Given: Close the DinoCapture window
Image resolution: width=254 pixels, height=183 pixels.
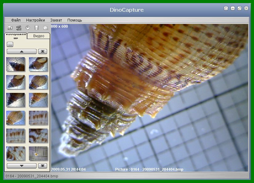Looking at the screenshot, I should coord(246,8).
